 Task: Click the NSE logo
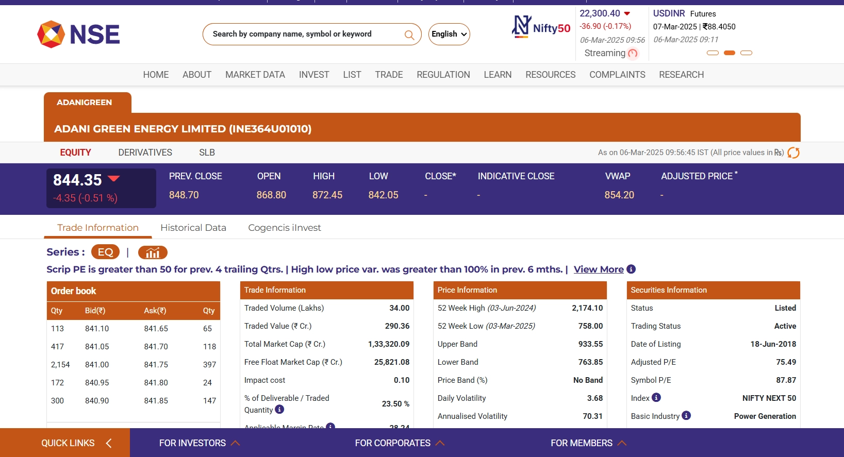pyautogui.click(x=78, y=35)
